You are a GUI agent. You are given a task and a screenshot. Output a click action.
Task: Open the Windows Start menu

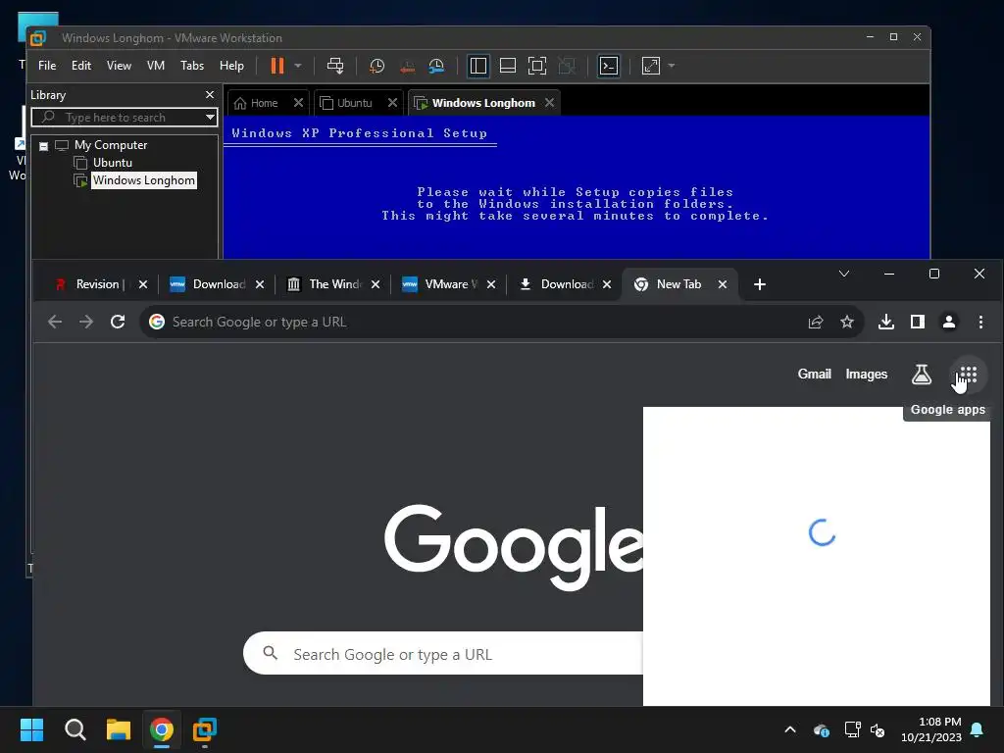[32, 729]
